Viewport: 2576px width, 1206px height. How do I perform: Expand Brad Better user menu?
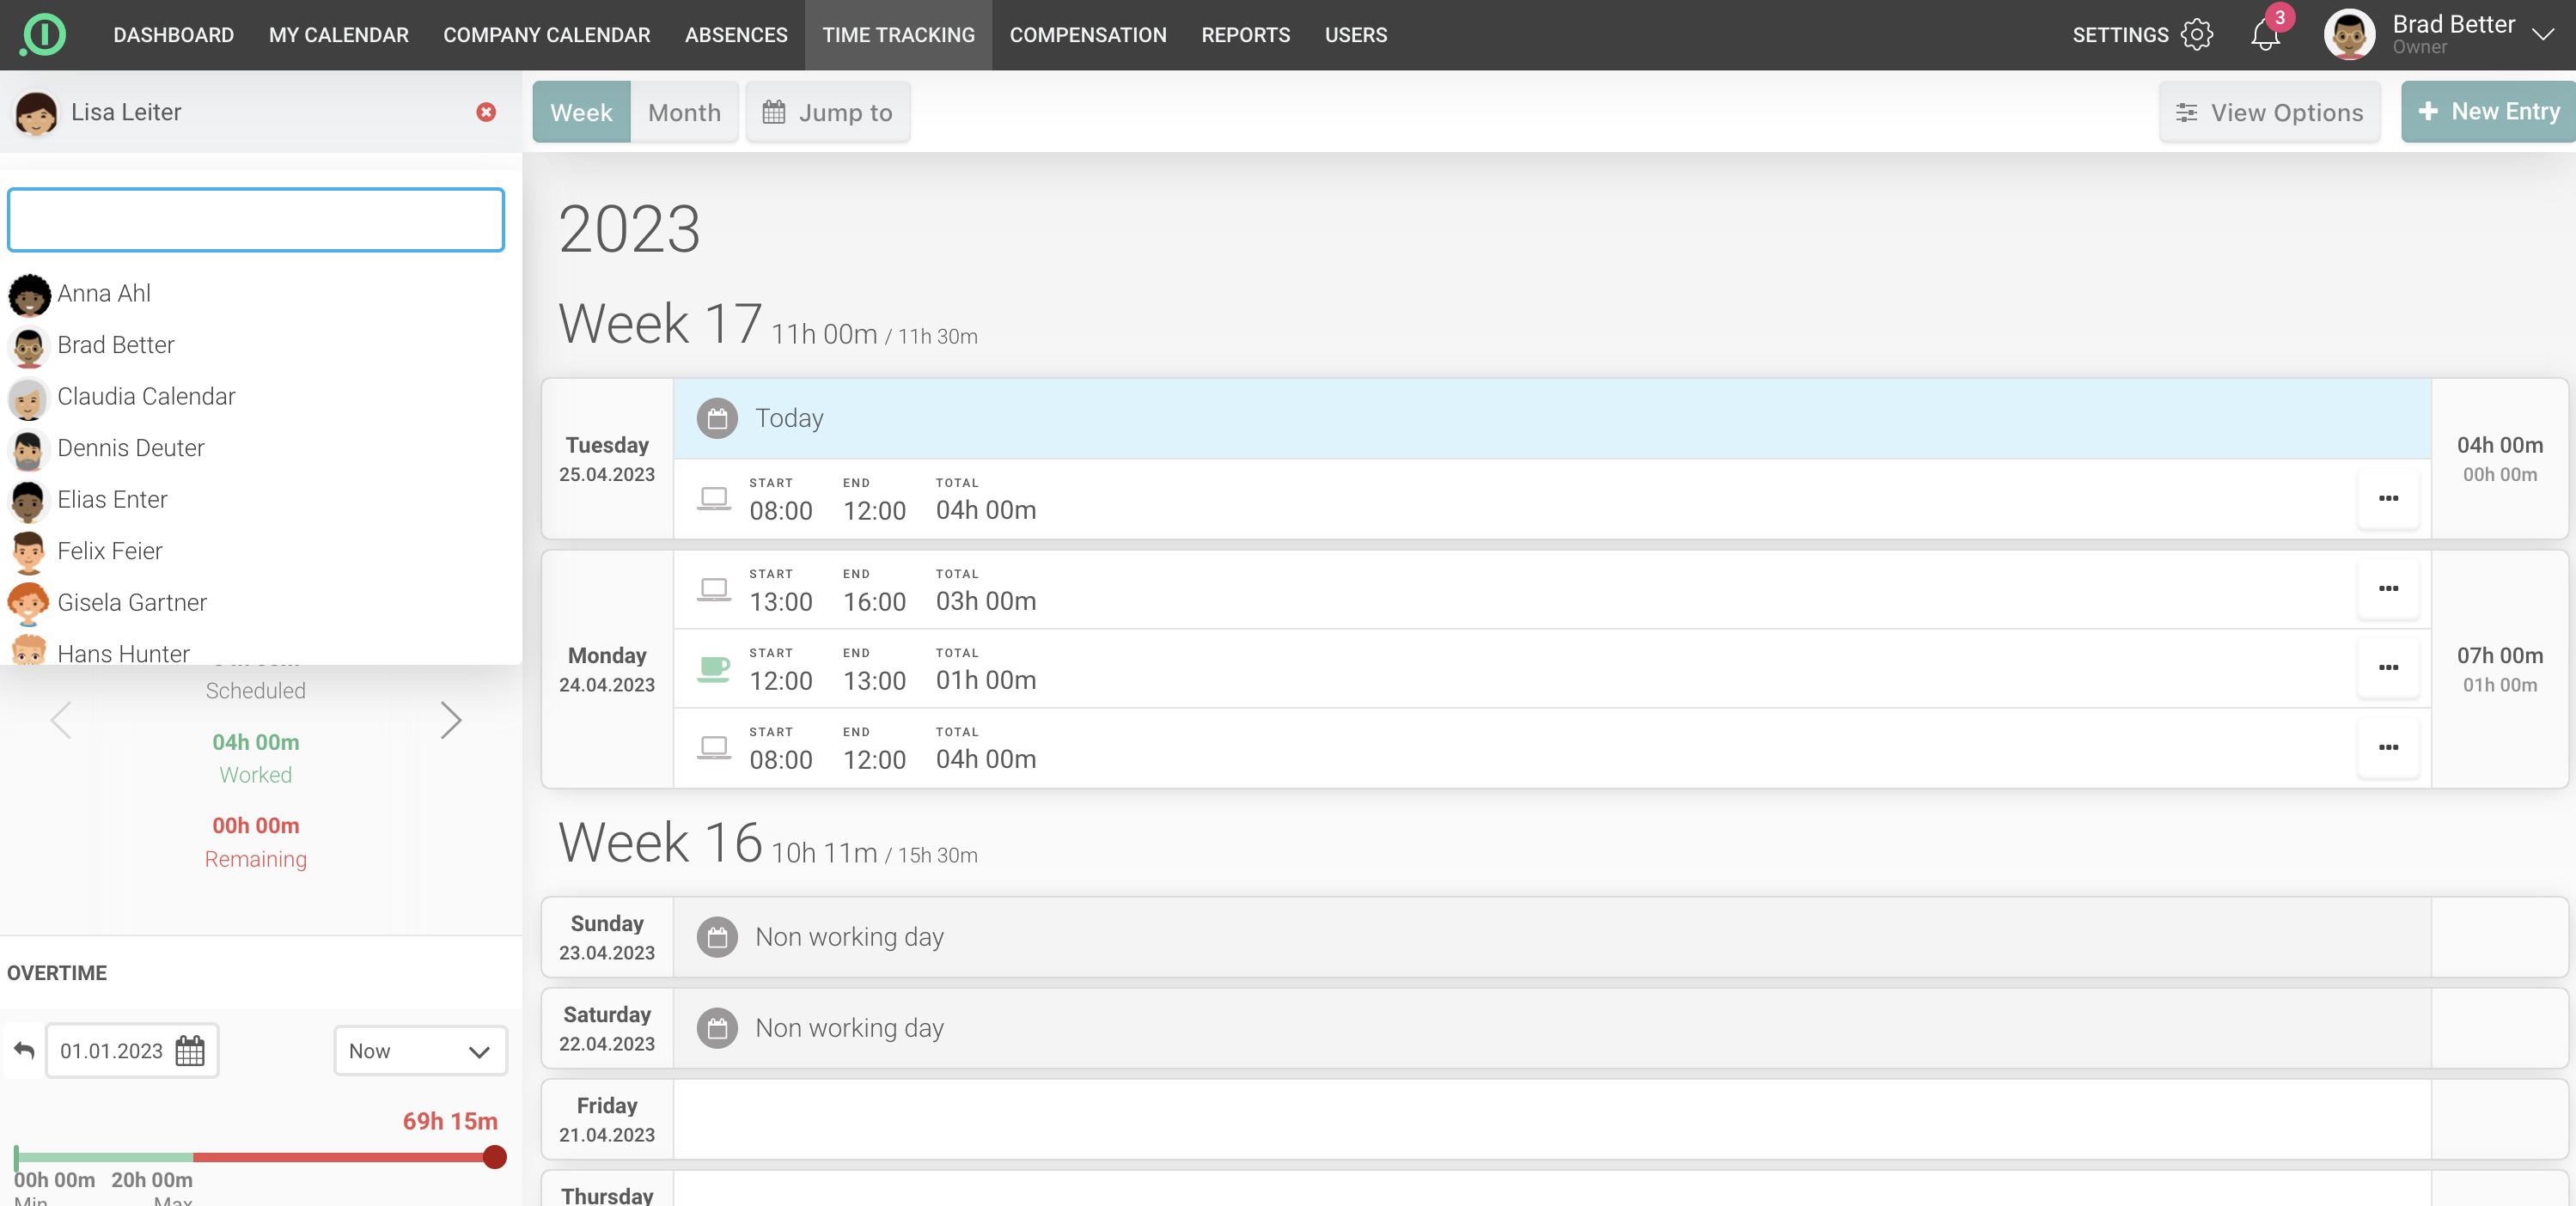(2542, 35)
